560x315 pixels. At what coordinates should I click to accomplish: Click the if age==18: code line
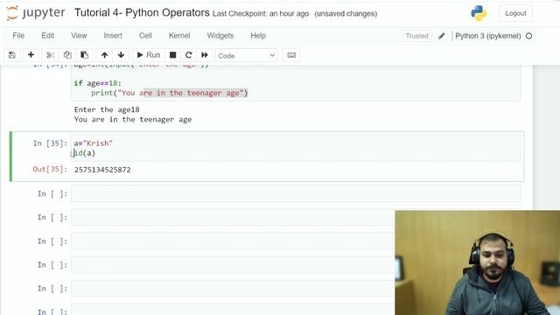point(97,83)
